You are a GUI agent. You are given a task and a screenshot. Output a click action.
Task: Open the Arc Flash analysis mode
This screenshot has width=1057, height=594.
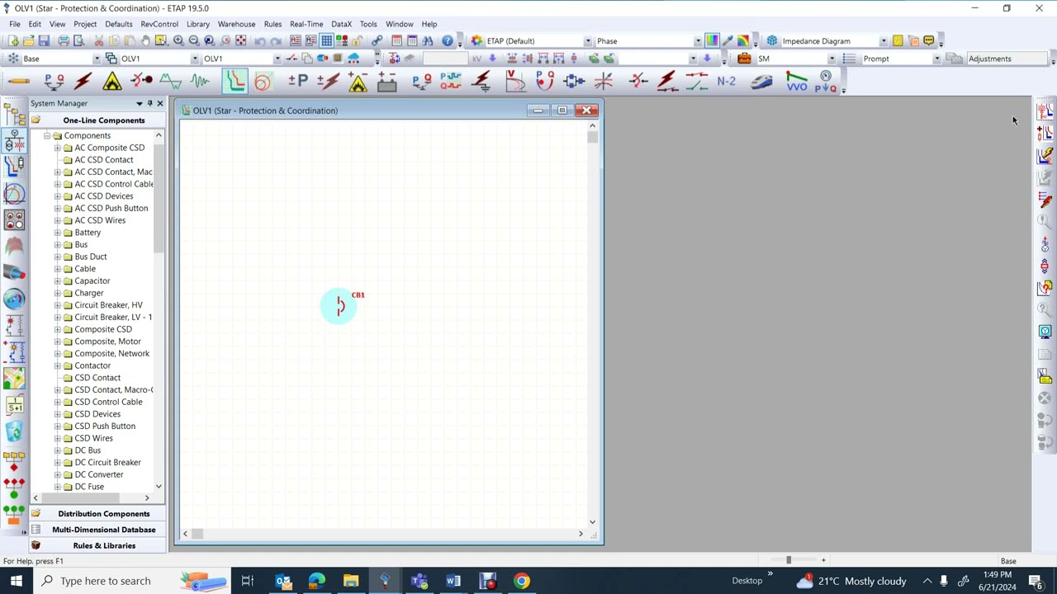click(x=111, y=81)
